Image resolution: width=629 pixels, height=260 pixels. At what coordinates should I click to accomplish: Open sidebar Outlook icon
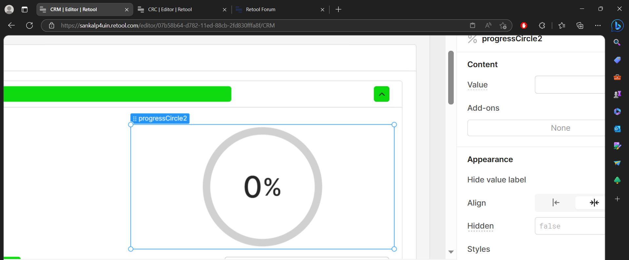pos(617,129)
